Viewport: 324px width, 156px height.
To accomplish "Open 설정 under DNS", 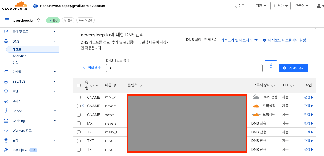I will tap(15, 63).
